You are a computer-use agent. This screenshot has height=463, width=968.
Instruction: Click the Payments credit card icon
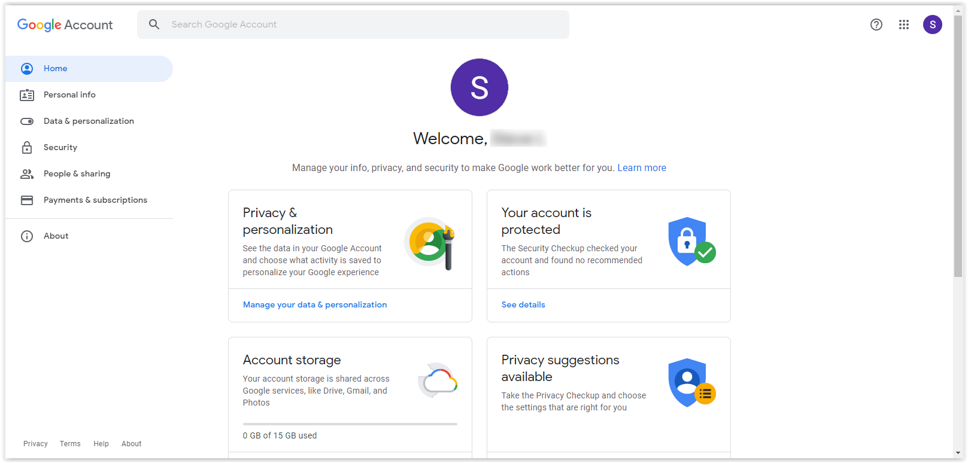[x=27, y=200]
